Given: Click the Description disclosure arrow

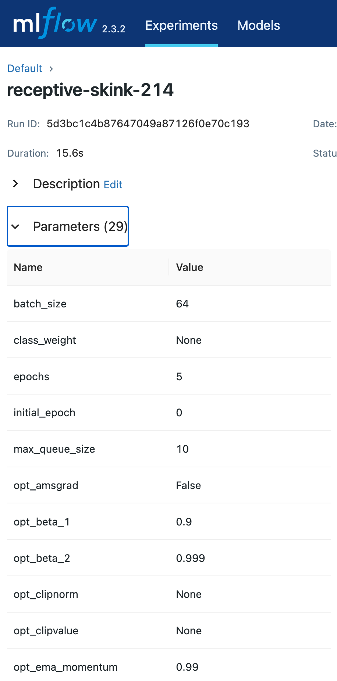Looking at the screenshot, I should coord(15,184).
